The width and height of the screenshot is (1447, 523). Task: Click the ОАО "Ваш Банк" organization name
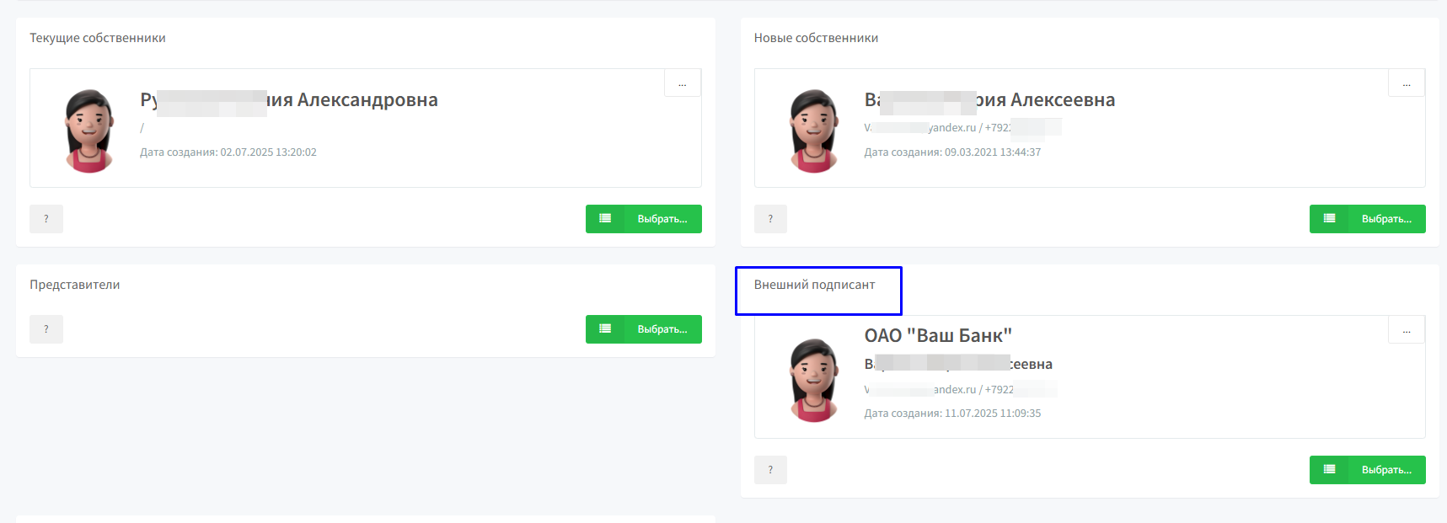(x=938, y=335)
